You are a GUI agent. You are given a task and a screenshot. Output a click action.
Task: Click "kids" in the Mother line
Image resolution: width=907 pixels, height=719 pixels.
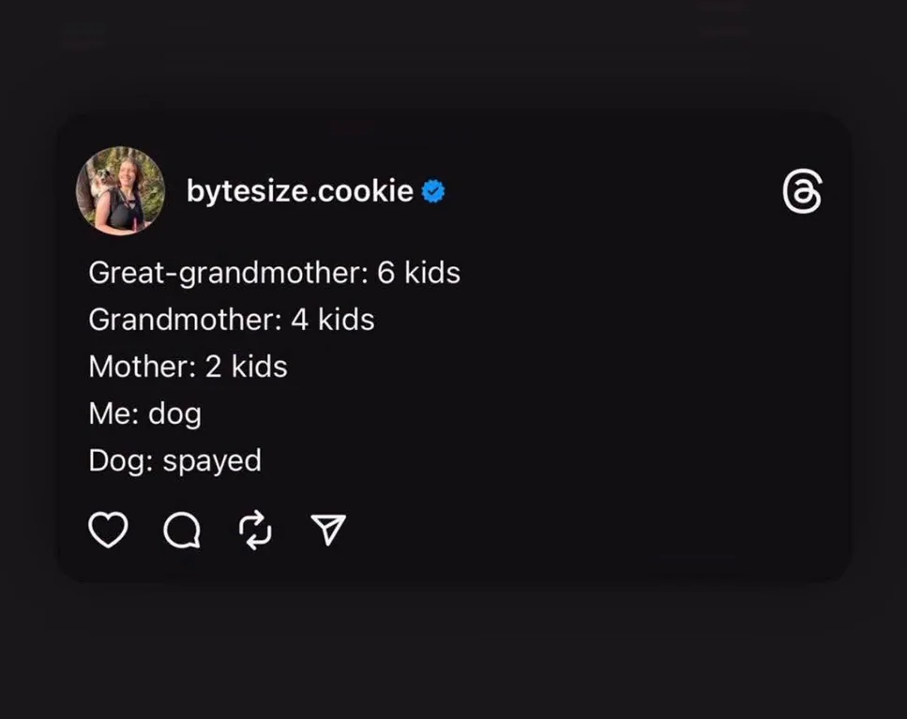coord(259,367)
